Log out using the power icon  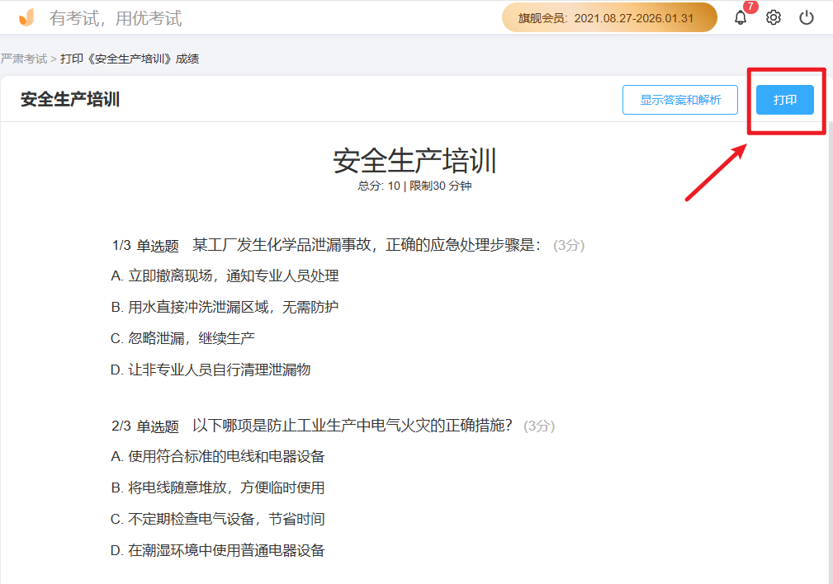click(807, 17)
